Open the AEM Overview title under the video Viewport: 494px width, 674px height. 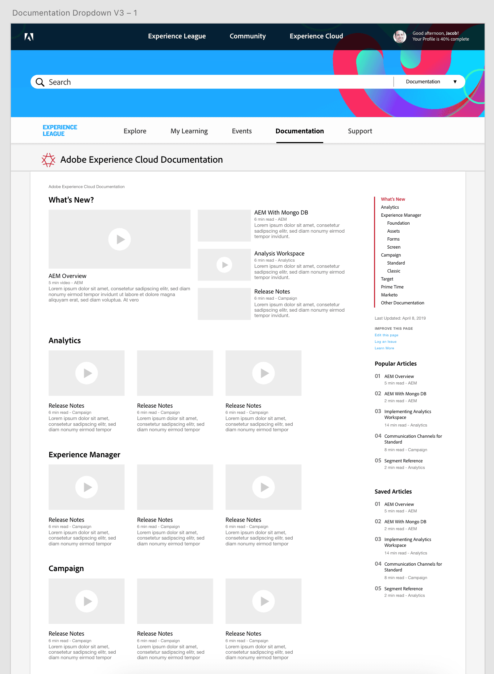pyautogui.click(x=67, y=276)
